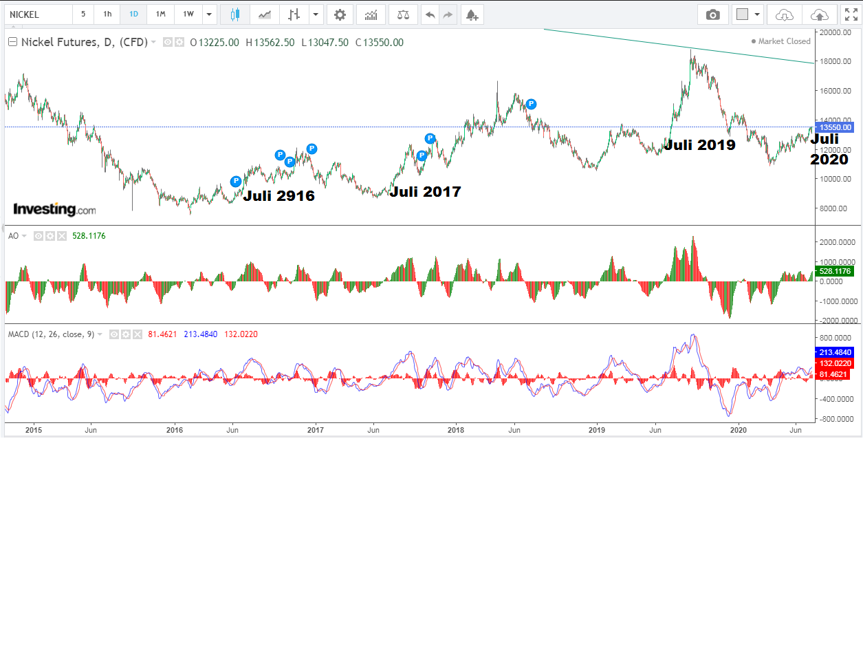The height and width of the screenshot is (646, 863).
Task: Click the square layout swatch button
Action: click(741, 14)
